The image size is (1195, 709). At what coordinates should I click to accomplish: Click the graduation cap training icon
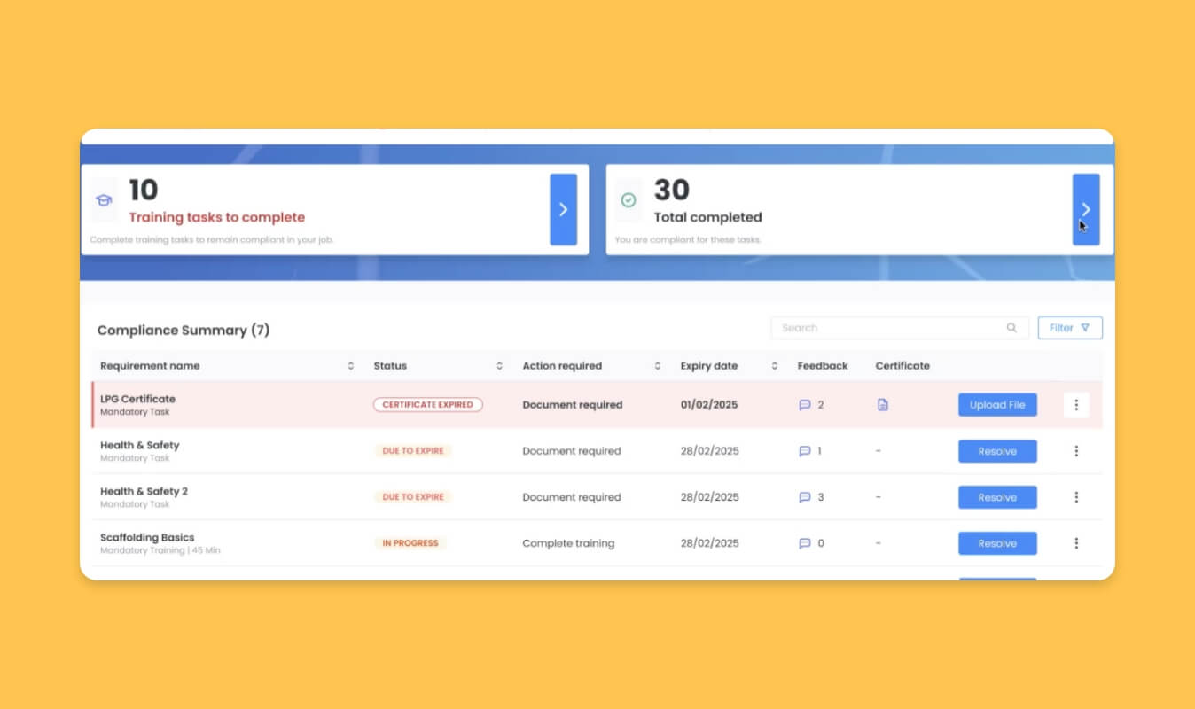[104, 200]
